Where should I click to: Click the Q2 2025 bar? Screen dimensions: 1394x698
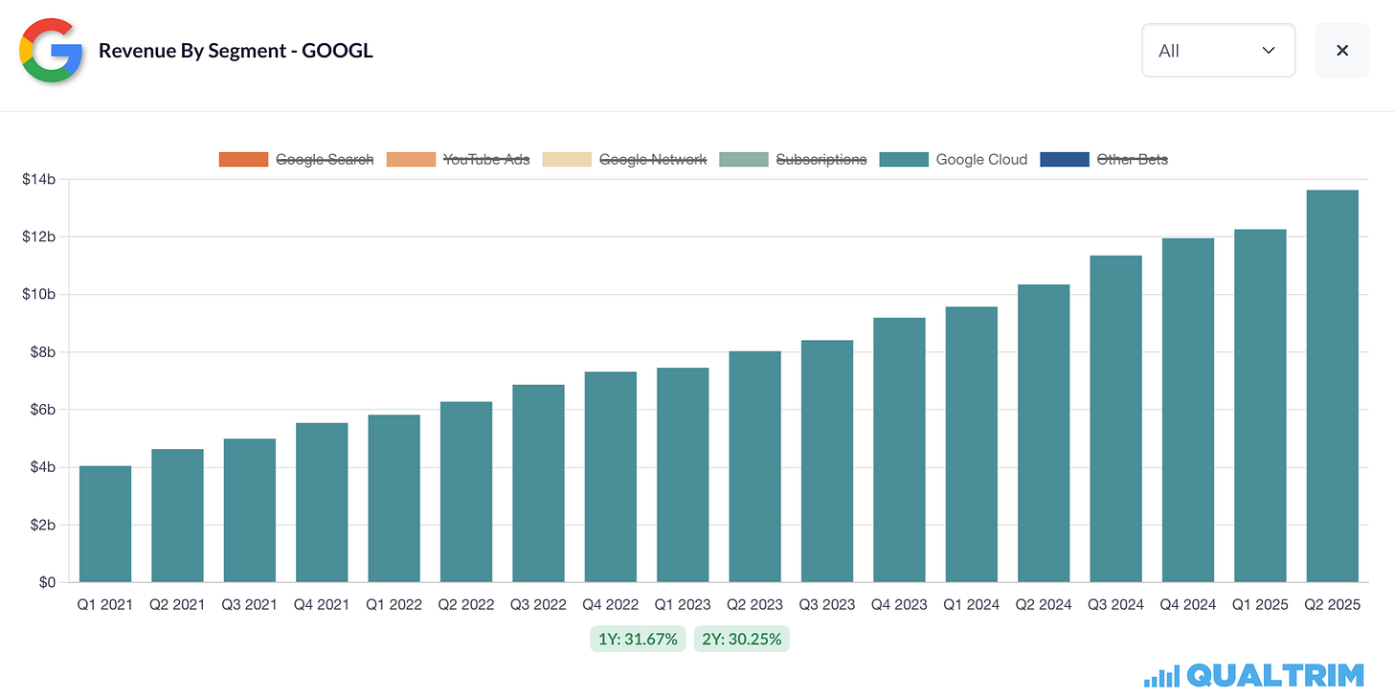[x=1332, y=386]
